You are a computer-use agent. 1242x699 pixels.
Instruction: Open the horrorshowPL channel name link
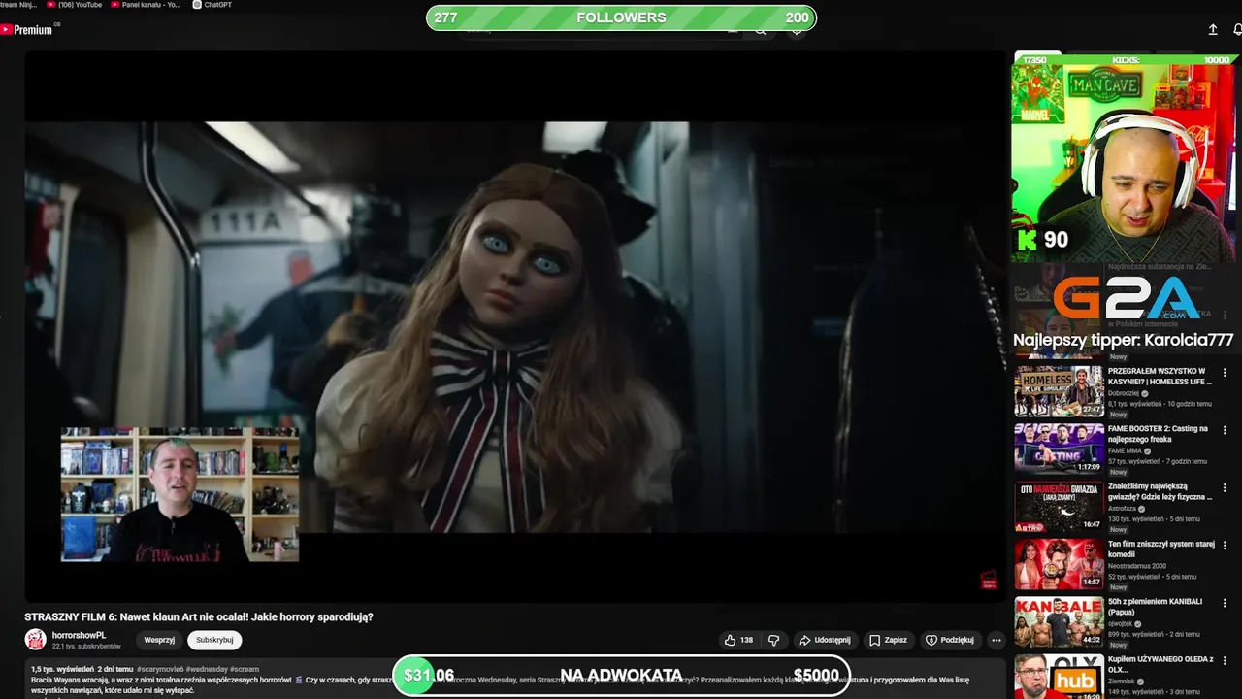[79, 635]
